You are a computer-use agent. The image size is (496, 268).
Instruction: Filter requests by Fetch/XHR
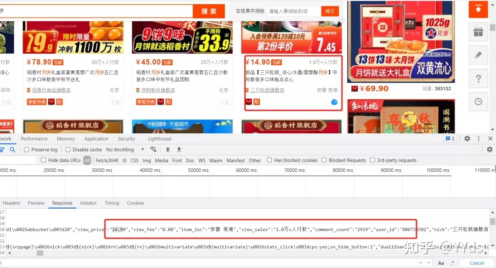coord(107,160)
